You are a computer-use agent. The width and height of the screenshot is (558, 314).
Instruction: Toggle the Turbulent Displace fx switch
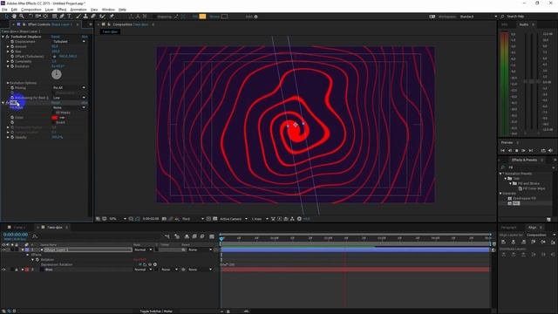pos(7,37)
